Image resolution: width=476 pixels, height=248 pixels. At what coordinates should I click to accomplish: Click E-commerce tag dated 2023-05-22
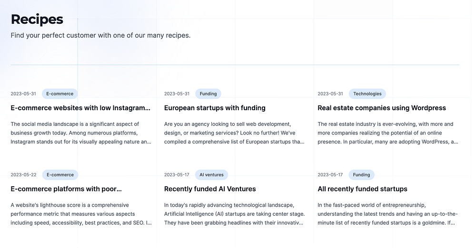60,175
